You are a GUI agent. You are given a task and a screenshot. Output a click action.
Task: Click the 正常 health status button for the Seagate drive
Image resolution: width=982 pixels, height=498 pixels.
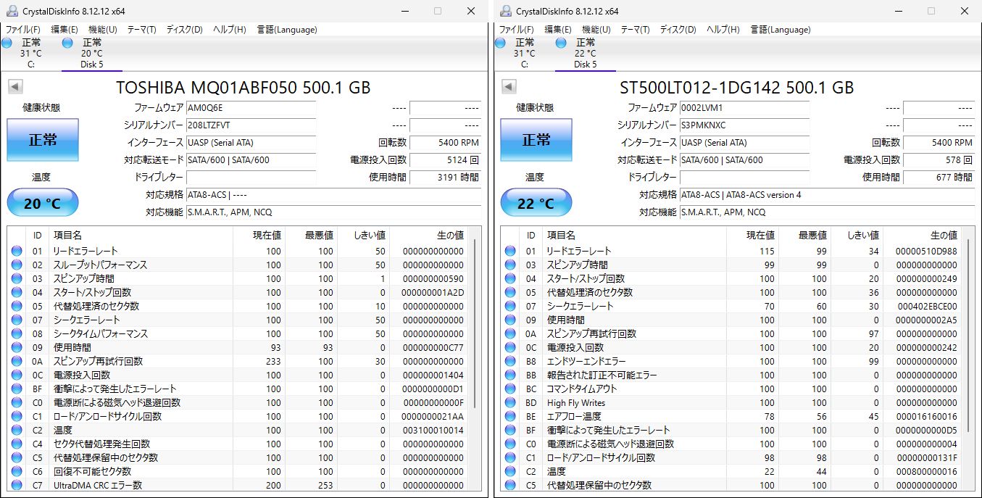click(536, 140)
